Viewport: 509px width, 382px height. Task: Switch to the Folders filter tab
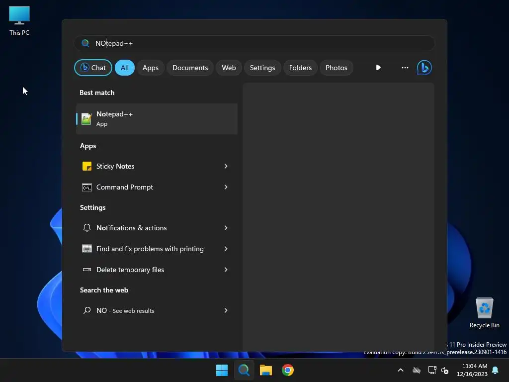(301, 68)
